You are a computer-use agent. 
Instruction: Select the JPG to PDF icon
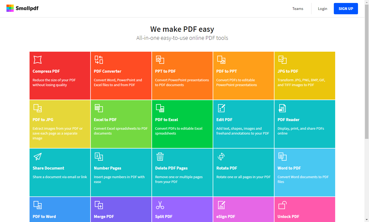click(x=282, y=60)
